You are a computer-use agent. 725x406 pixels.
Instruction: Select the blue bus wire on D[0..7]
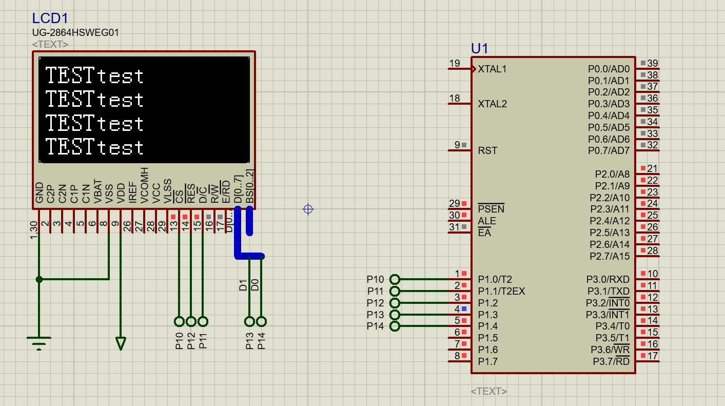pyautogui.click(x=239, y=231)
